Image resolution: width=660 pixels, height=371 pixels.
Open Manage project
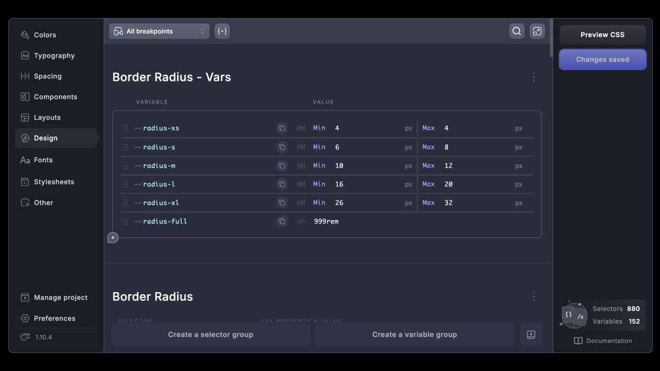click(x=56, y=298)
